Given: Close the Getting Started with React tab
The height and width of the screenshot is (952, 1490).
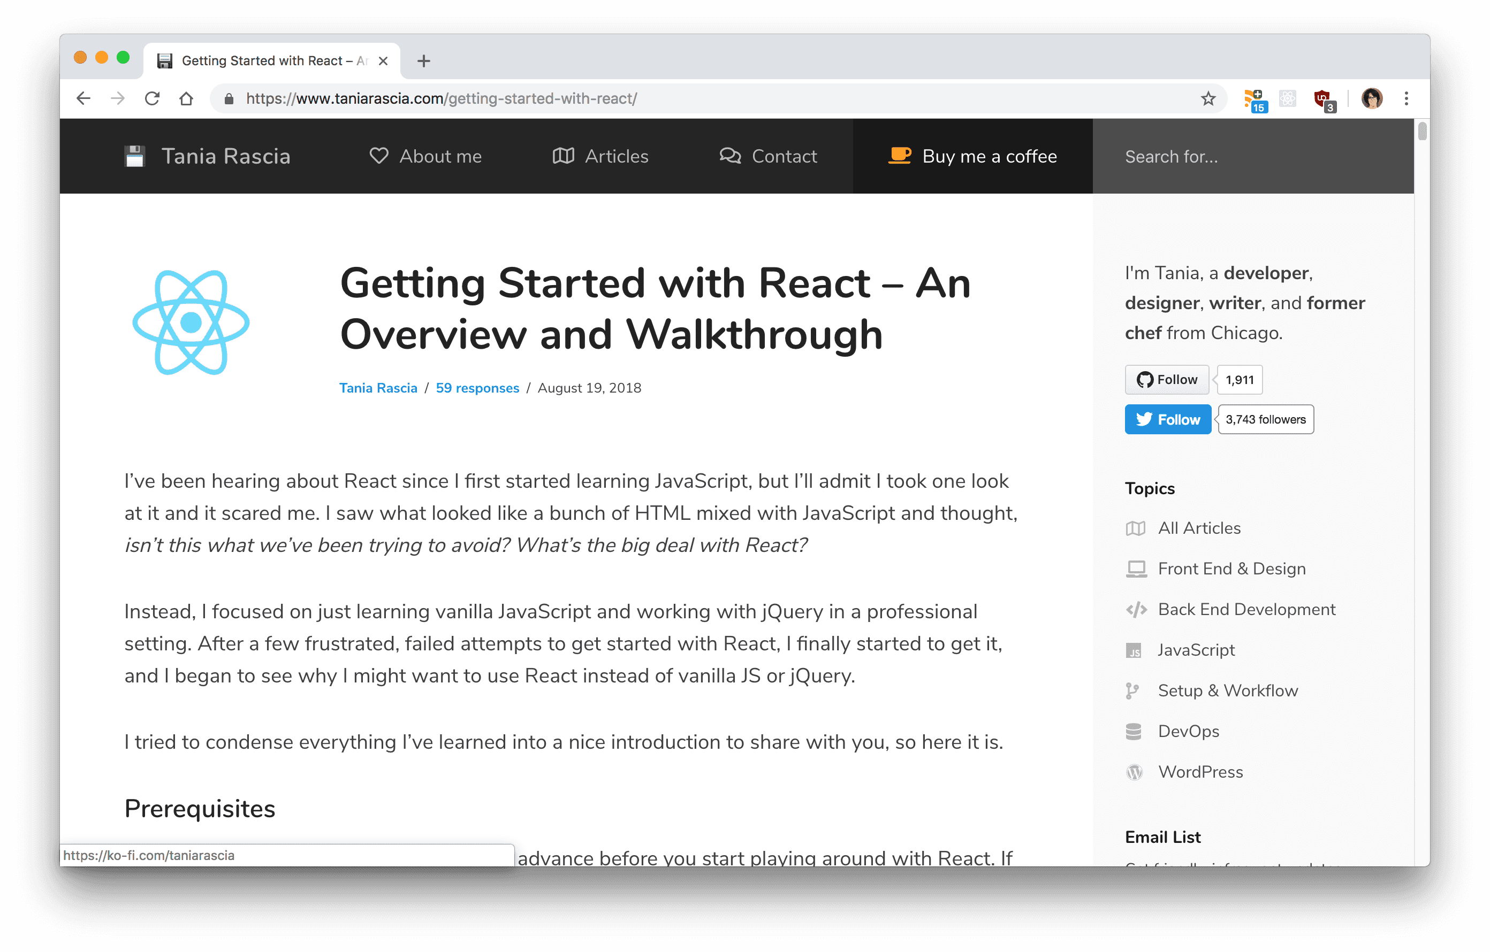Looking at the screenshot, I should (383, 61).
